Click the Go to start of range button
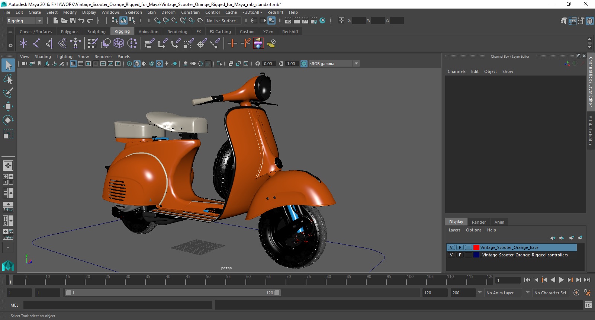 pos(527,280)
